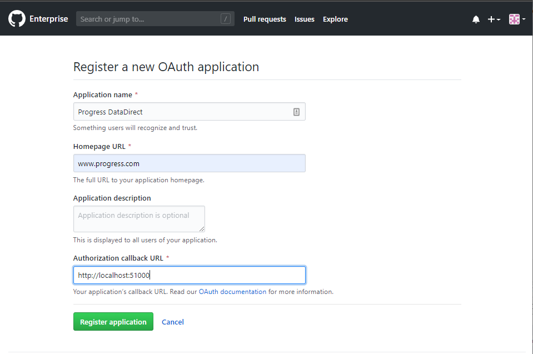Open the plus create-new dropdown
The image size is (533, 354).
[x=494, y=19]
